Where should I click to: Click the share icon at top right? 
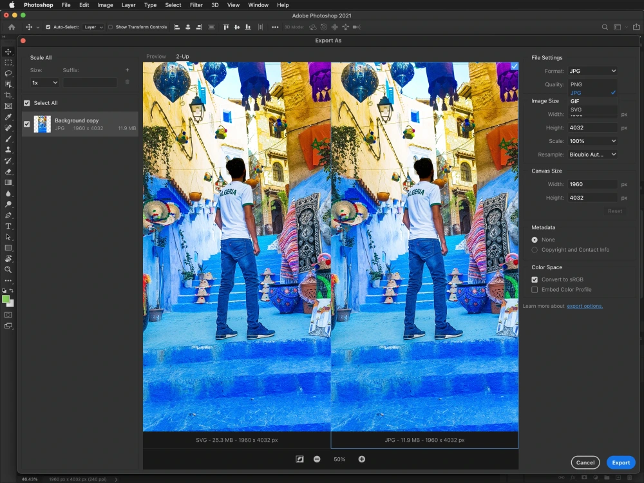[x=636, y=26]
